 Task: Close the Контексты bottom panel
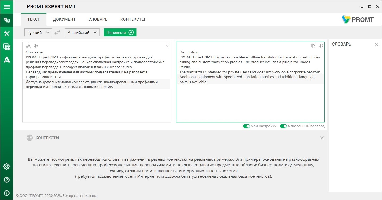point(322,138)
